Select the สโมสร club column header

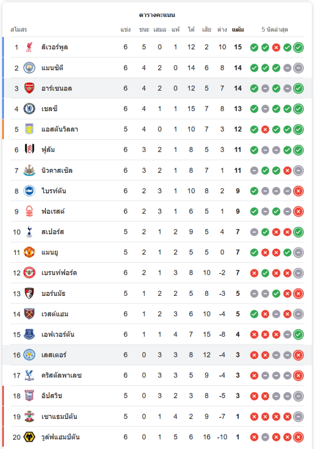click(19, 30)
